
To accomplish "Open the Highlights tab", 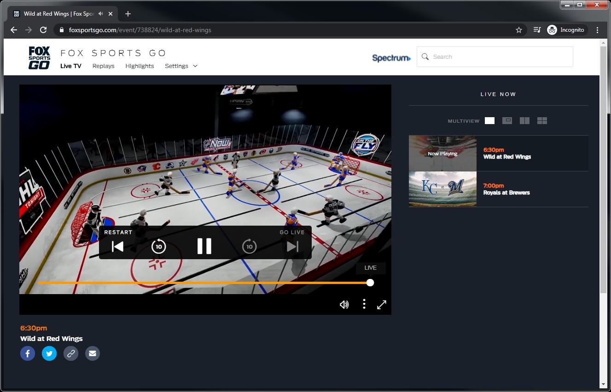I will point(140,66).
